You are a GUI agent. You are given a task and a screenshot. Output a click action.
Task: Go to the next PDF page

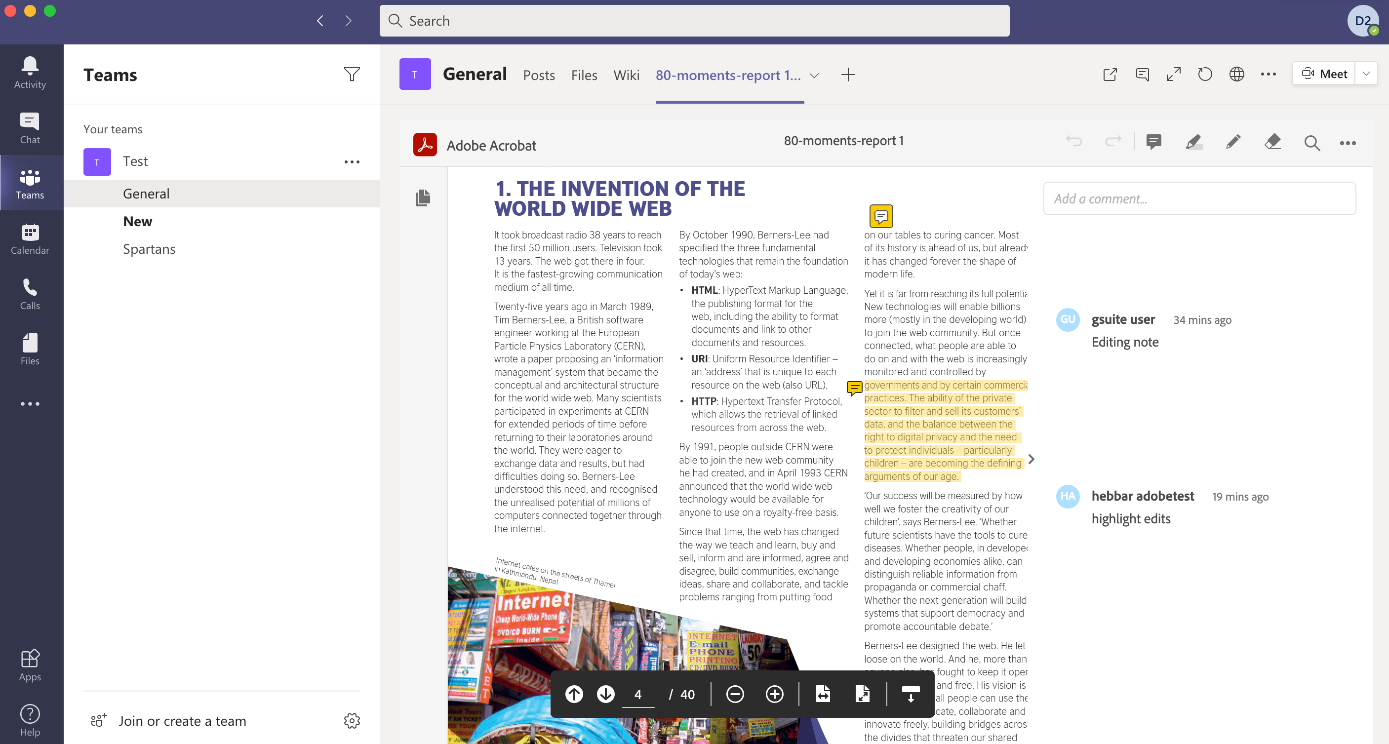click(x=605, y=694)
